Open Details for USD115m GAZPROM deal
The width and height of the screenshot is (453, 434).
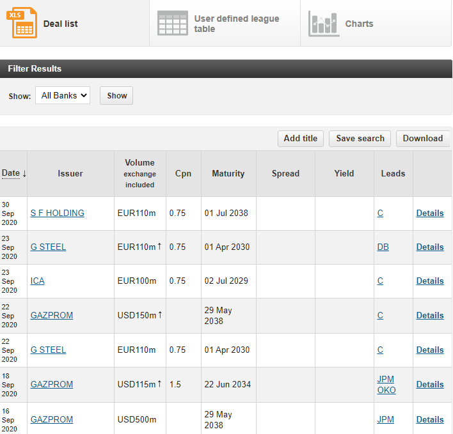[430, 384]
